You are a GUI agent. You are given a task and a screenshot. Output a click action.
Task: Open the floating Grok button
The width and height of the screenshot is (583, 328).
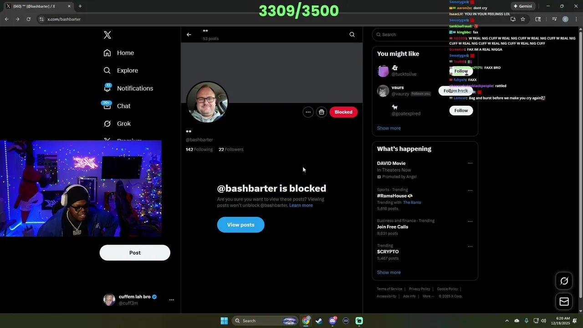pos(564,281)
